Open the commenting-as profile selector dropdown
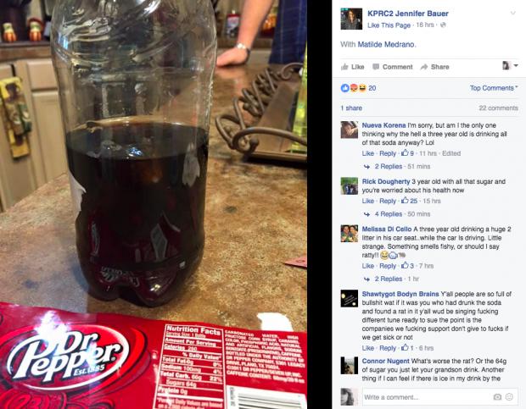 (510, 65)
